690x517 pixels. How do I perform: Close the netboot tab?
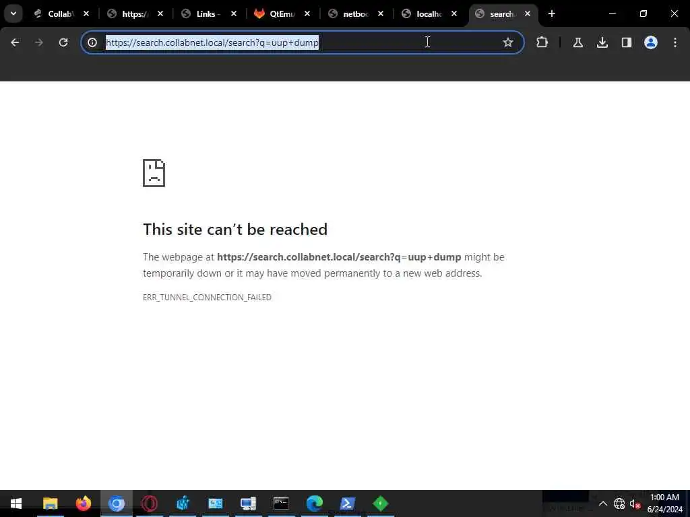(x=381, y=13)
